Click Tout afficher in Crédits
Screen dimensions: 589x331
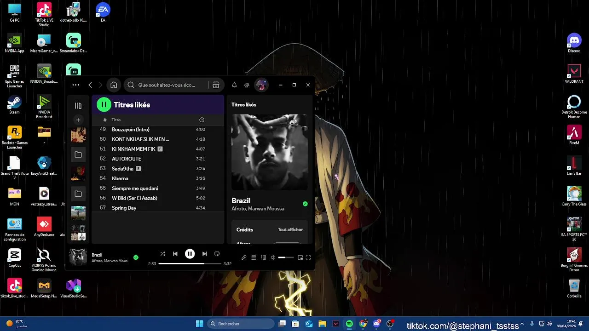[290, 230]
